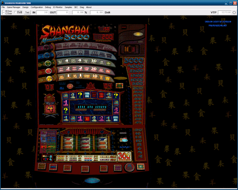
Task: Click the red Cashback LED display
Action: coord(104,29)
